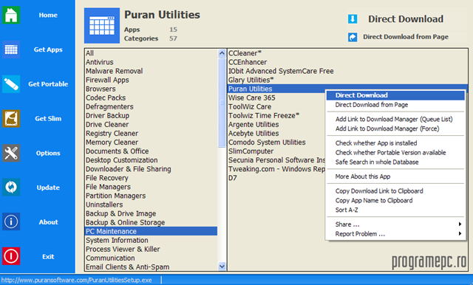The width and height of the screenshot is (473, 285).
Task: Click the category list scroll down arrow
Action: (222, 267)
